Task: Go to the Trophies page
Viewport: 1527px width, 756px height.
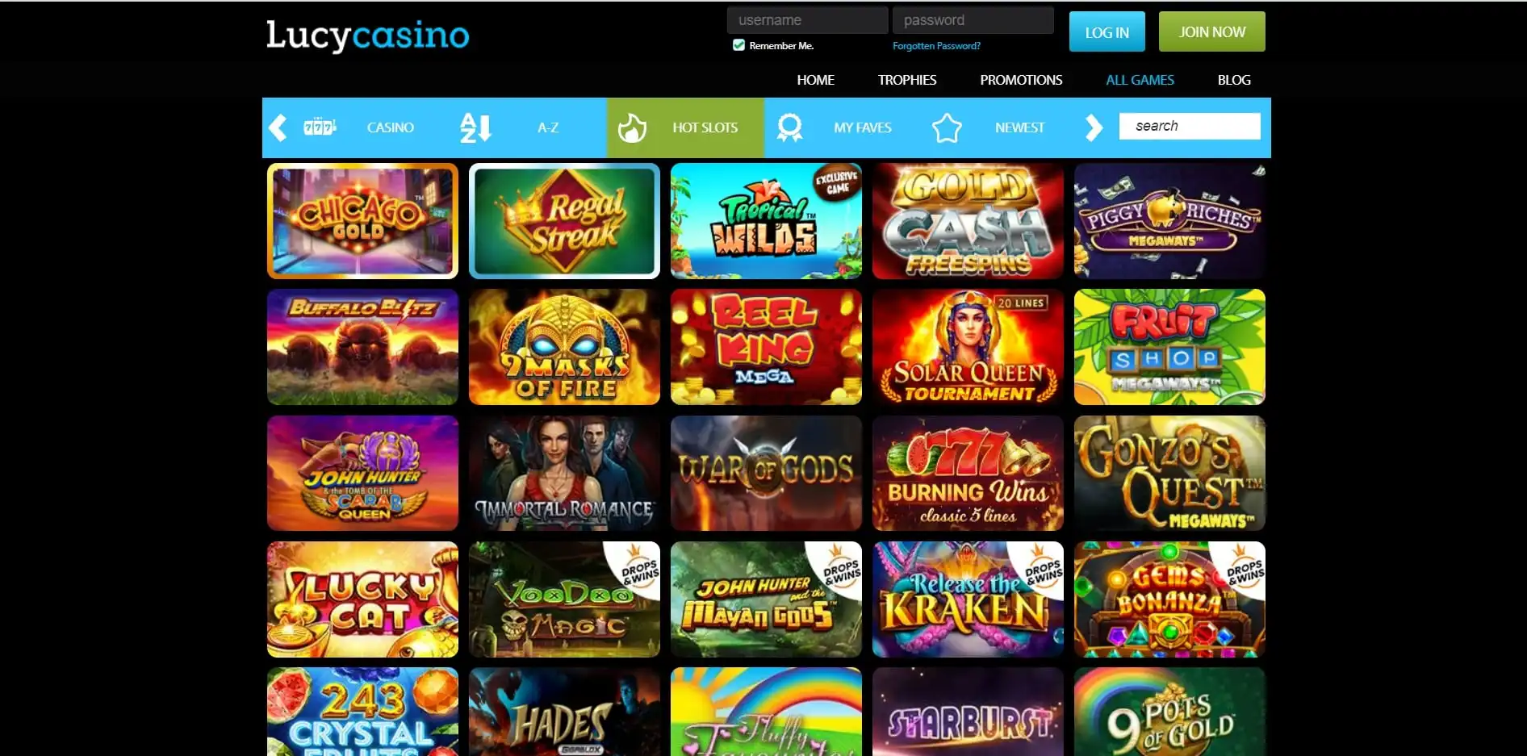Action: 907,80
